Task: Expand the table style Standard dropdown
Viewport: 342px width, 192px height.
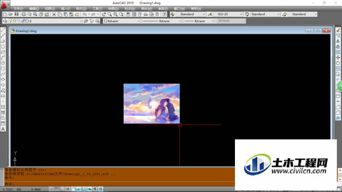Action: [278, 14]
